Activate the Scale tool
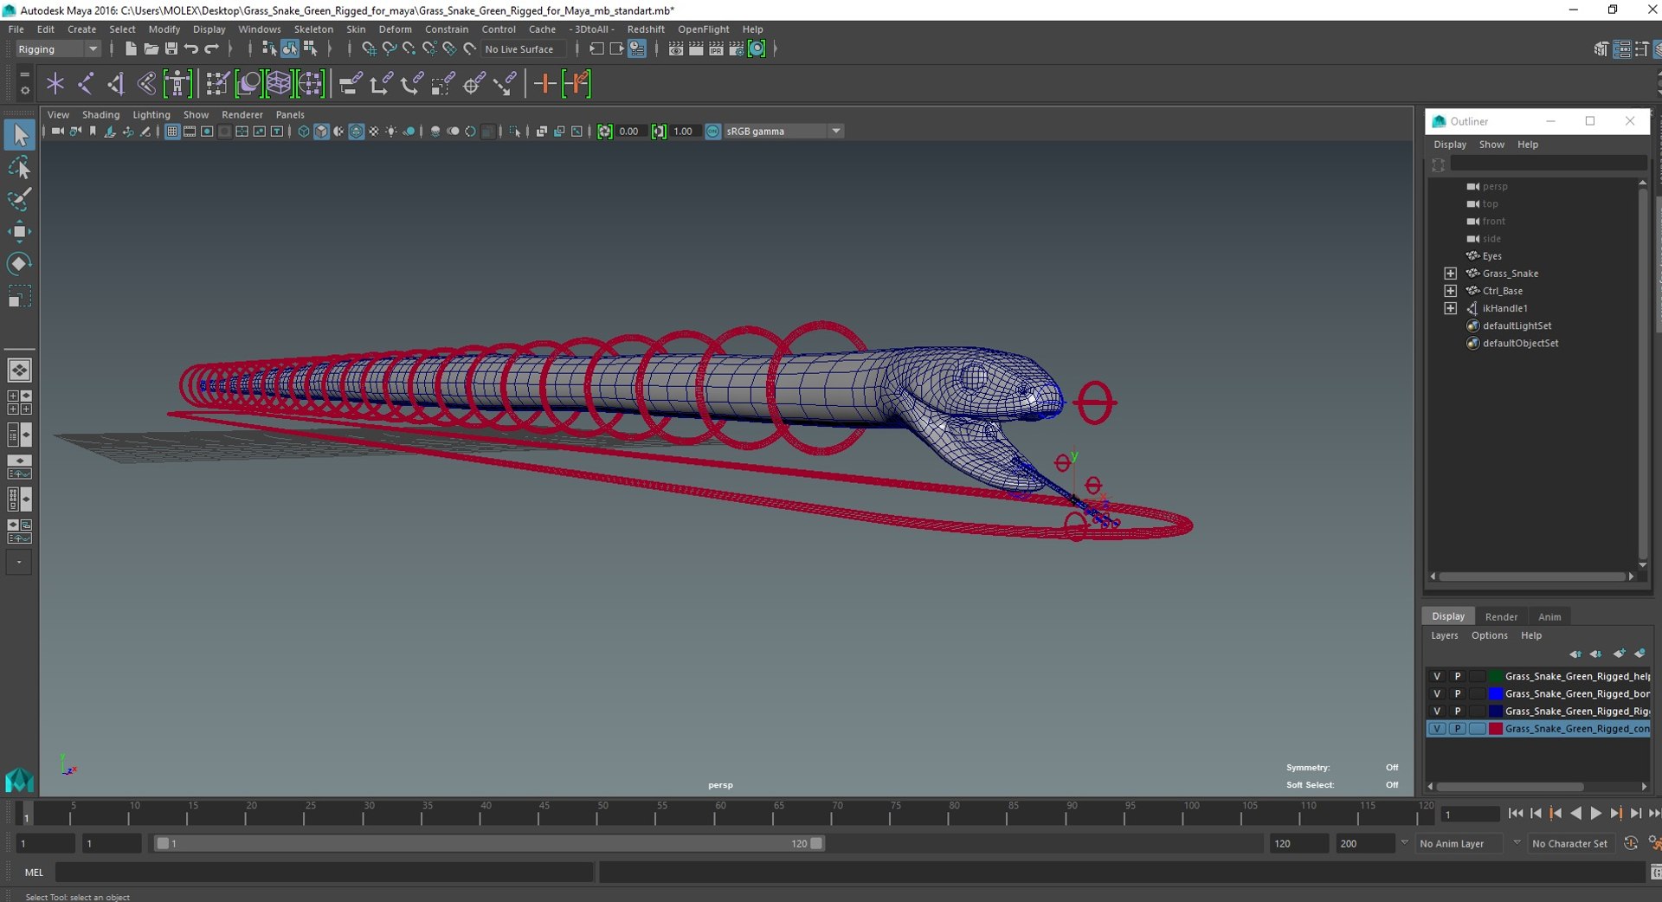The width and height of the screenshot is (1662, 902). tap(19, 296)
